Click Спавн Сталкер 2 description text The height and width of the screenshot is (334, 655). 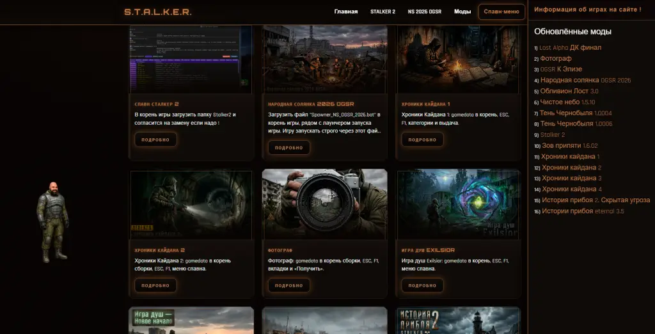coord(185,119)
